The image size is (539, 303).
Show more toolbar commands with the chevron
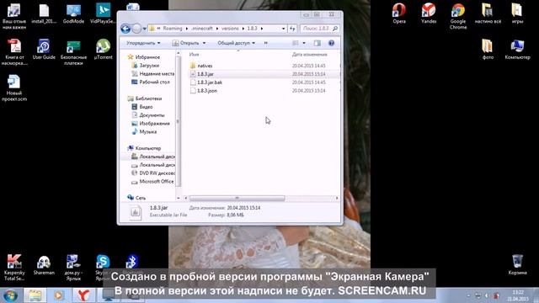coord(266,43)
